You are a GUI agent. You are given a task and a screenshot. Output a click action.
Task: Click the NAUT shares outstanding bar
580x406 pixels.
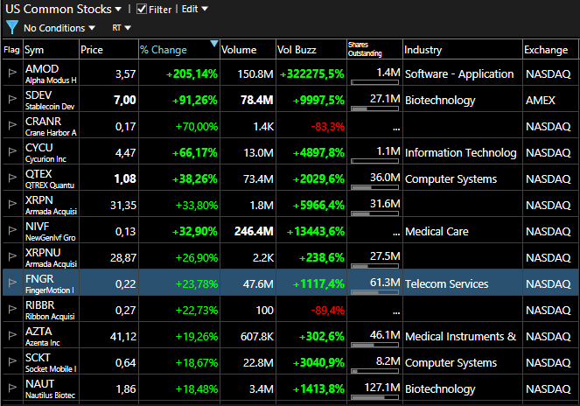click(x=374, y=397)
